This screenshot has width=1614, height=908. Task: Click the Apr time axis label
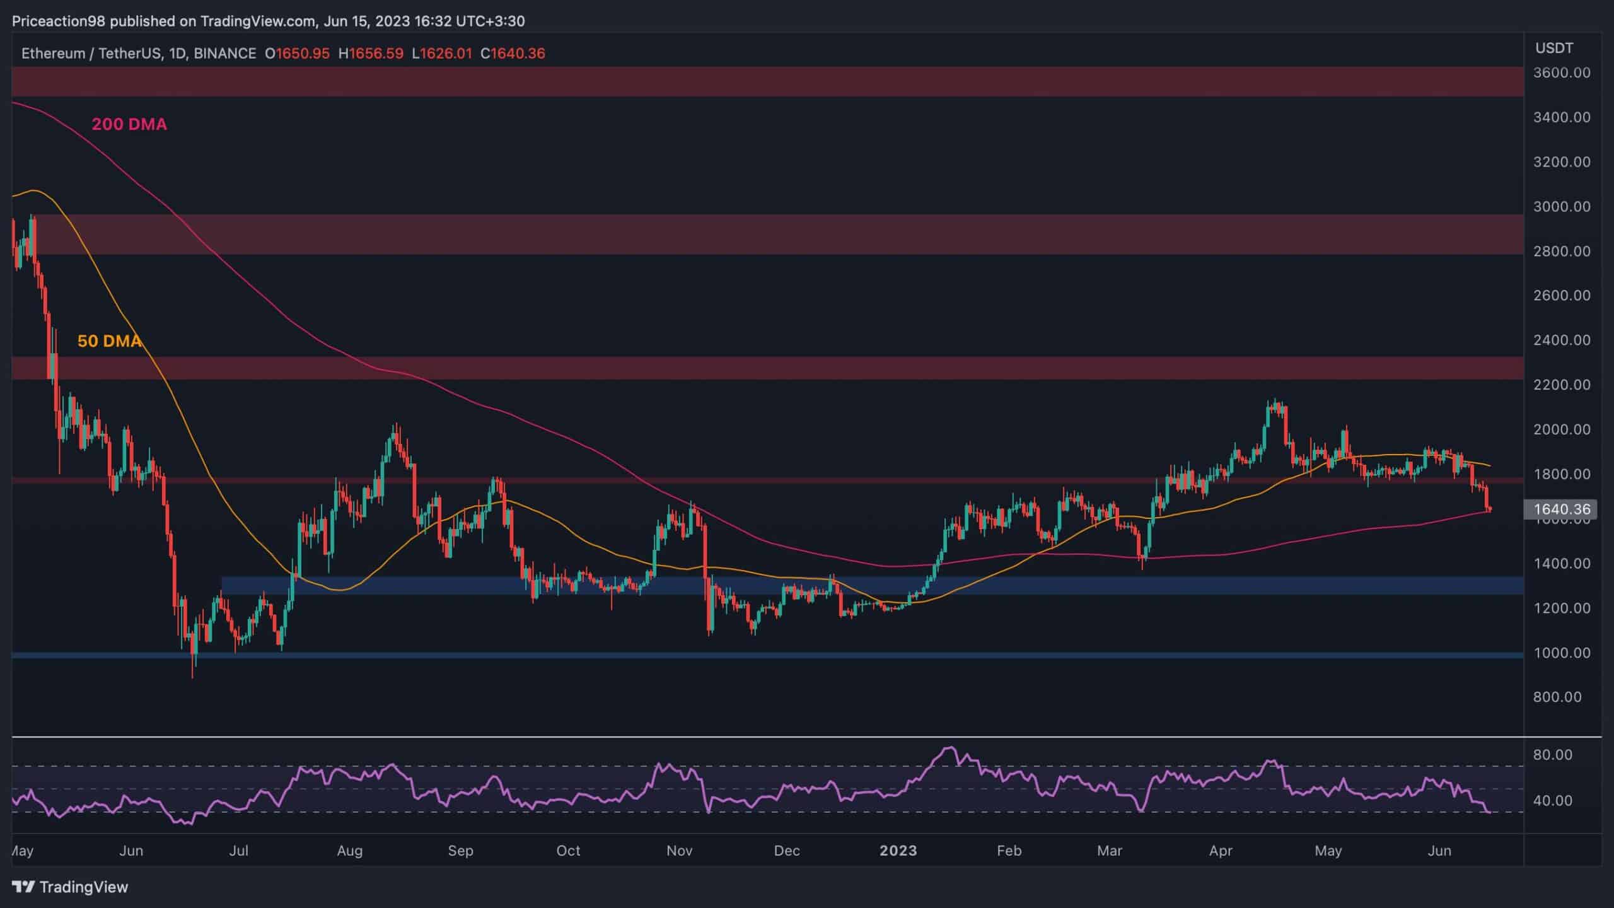pos(1221,851)
